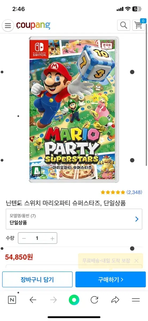This screenshot has height=321, width=148.
Task: Tap the Coupang logo
Action: (33, 25)
